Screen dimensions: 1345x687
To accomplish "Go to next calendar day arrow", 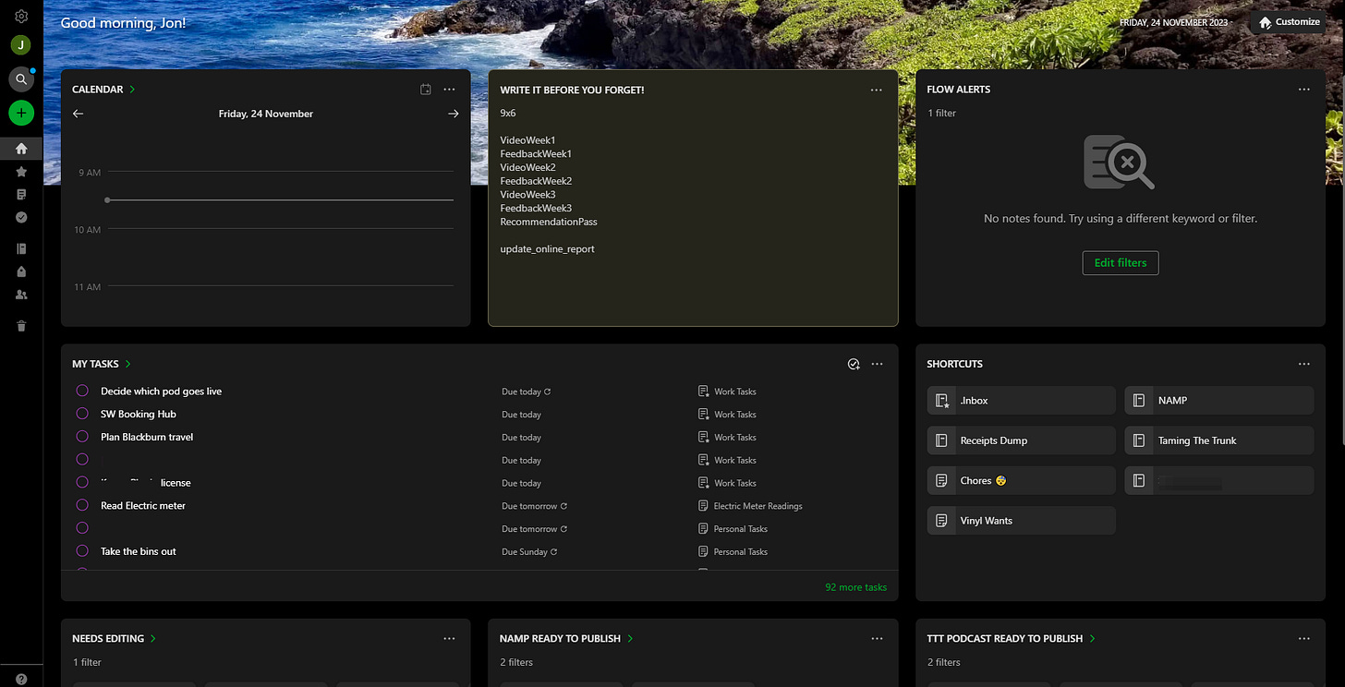I will pos(453,114).
